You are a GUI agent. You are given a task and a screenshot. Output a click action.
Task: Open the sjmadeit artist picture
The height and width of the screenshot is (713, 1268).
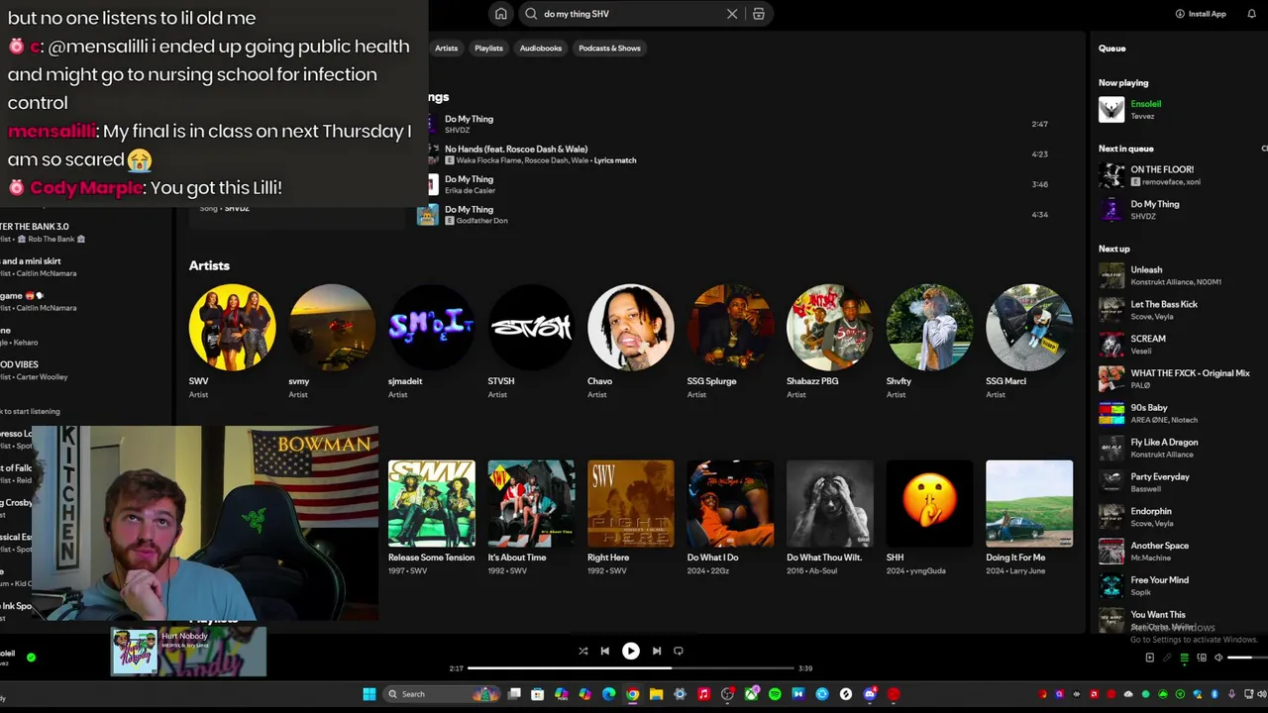click(x=431, y=328)
